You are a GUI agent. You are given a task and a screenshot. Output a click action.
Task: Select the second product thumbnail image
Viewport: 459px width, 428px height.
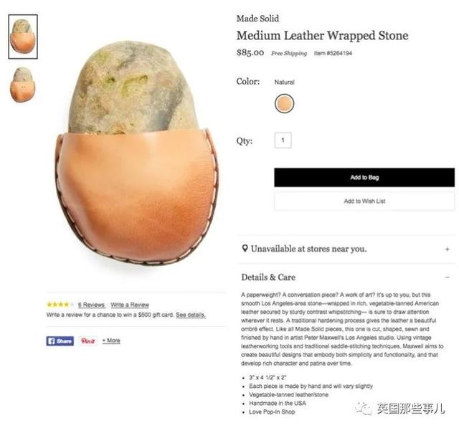[22, 85]
